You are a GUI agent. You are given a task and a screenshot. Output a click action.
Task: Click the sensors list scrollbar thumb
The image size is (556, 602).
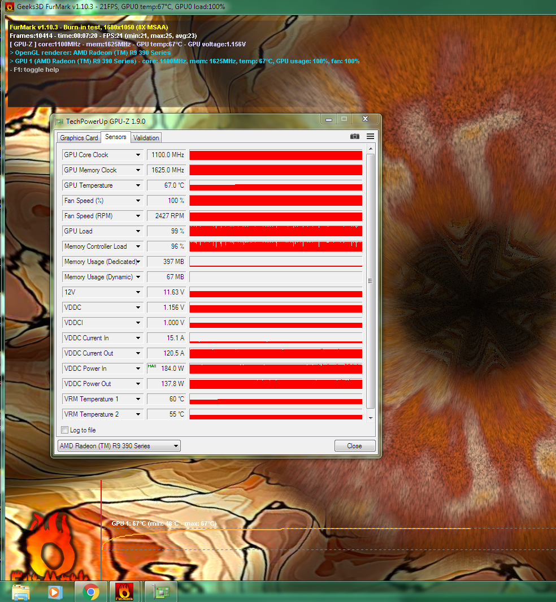370,281
